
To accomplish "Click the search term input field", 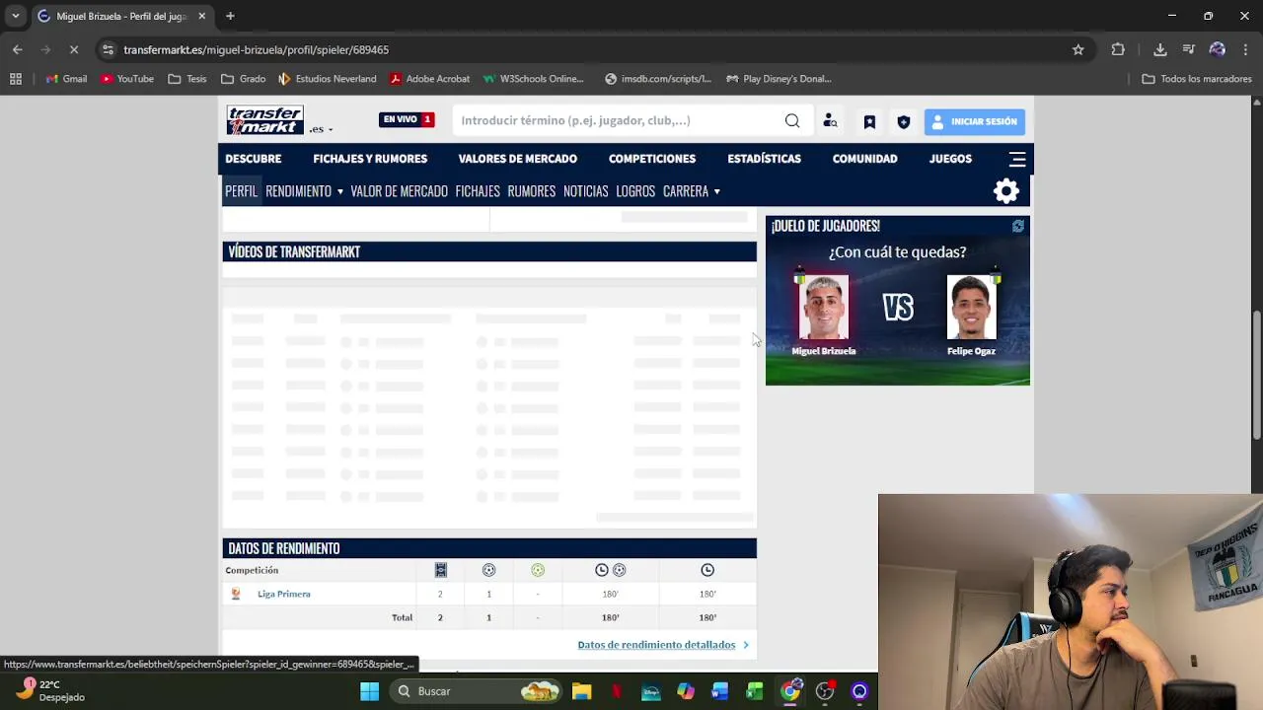I will (x=619, y=120).
